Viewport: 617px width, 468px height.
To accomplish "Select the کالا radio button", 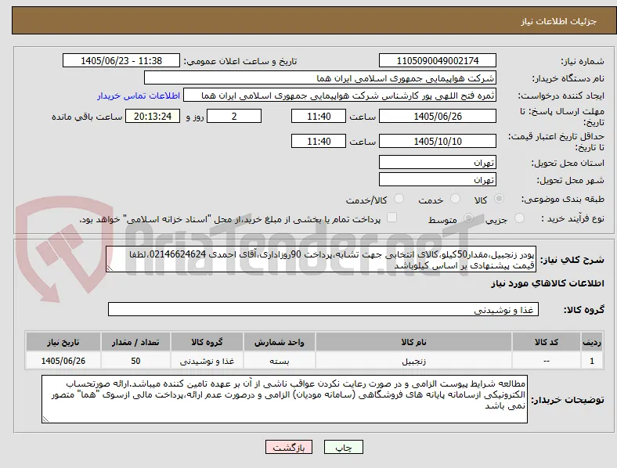I will pos(499,199).
